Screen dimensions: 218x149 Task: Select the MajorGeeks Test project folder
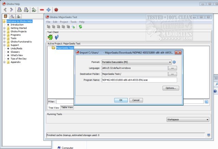(x=65, y=48)
